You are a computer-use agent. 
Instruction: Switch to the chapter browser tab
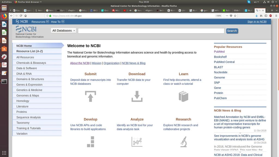(x=72, y=10)
